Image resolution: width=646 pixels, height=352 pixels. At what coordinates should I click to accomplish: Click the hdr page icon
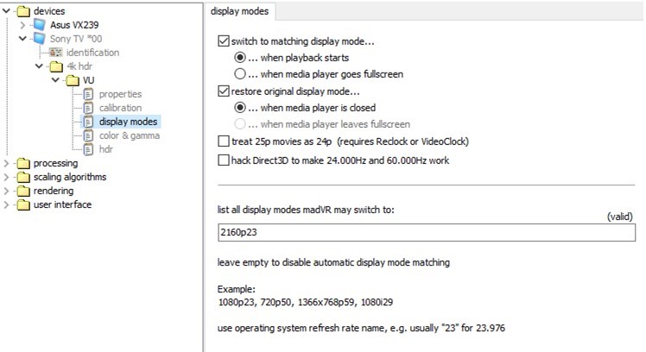pos(88,149)
